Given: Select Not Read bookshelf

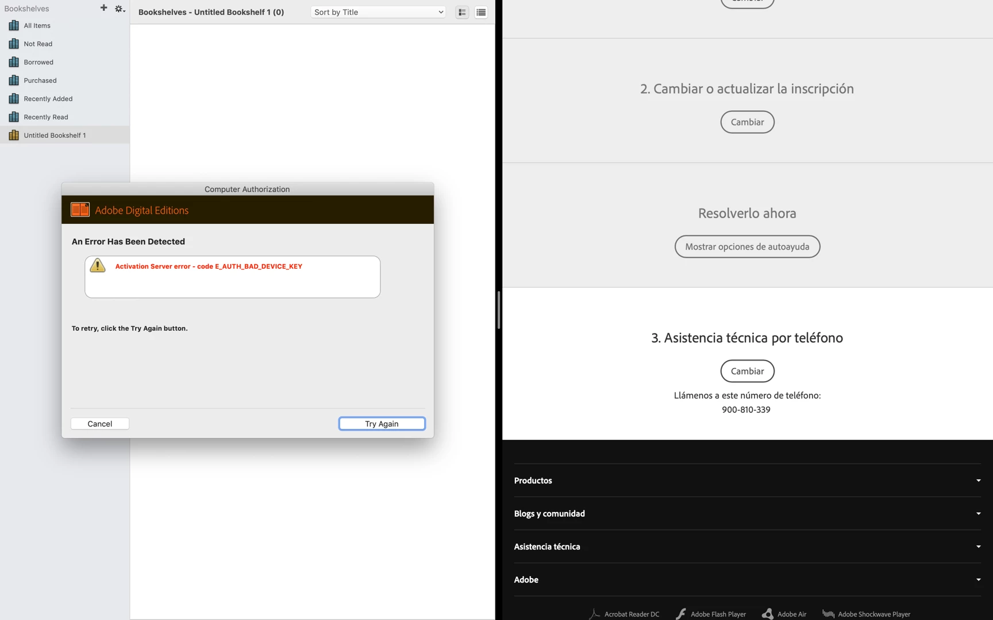Looking at the screenshot, I should click(x=64, y=44).
